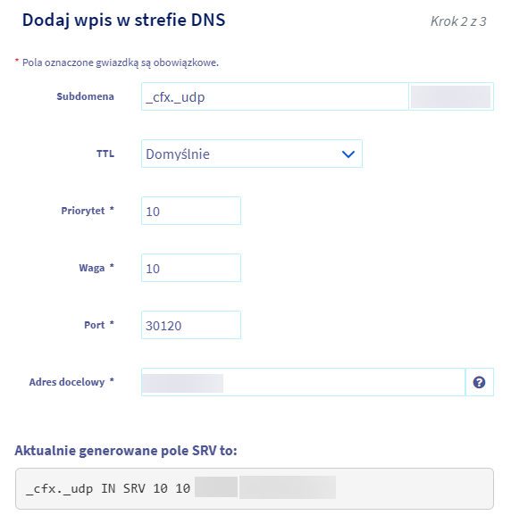Focus the Adres docelowy input field

tap(303, 382)
